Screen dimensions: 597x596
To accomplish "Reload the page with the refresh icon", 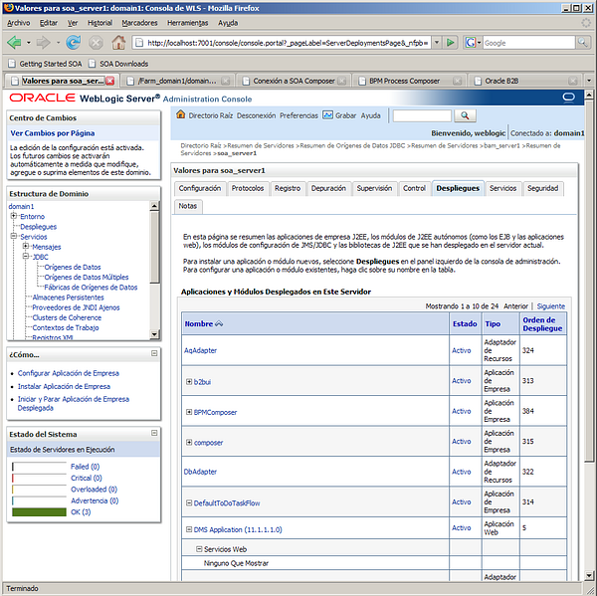I will 73,43.
